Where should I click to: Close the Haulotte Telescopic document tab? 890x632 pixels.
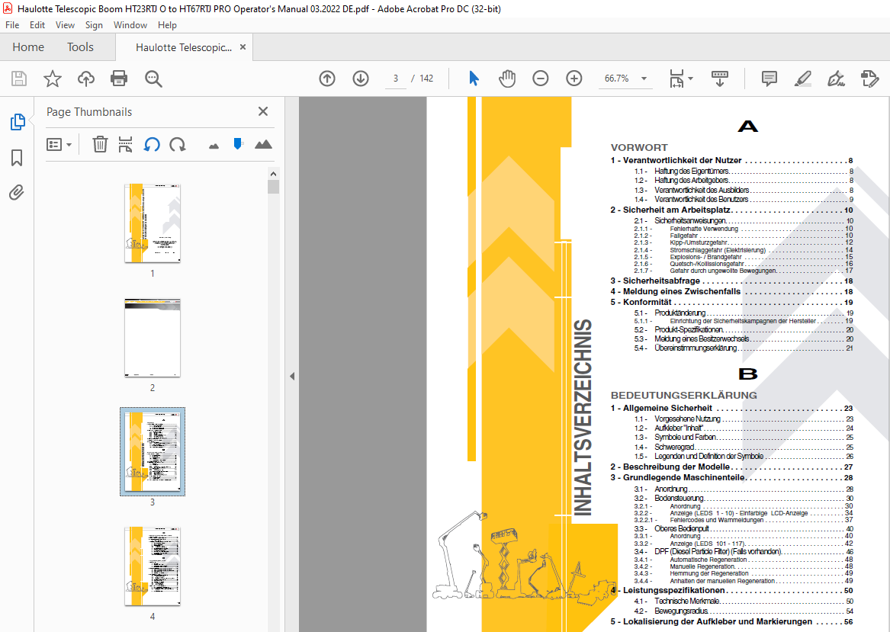click(243, 47)
